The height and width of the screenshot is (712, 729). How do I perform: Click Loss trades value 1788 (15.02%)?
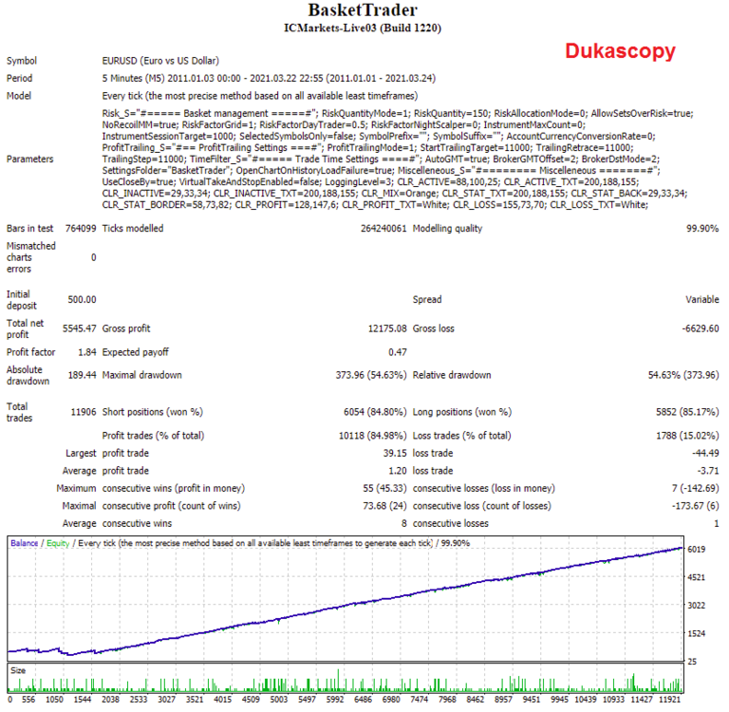coord(687,436)
